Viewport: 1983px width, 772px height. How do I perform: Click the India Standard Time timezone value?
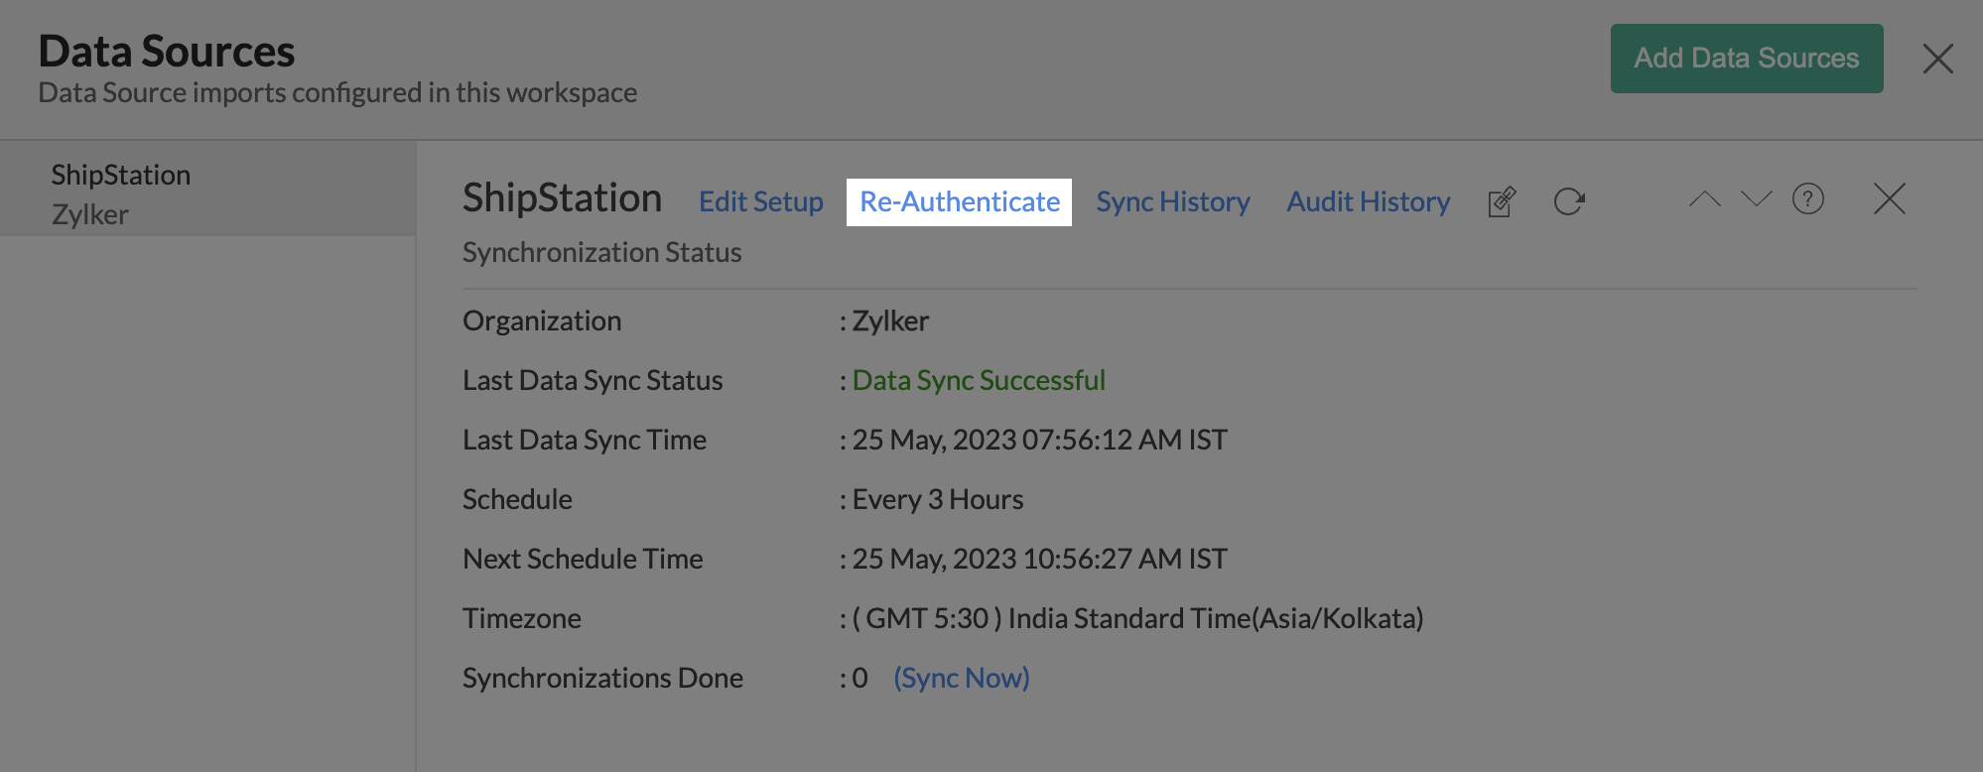1138,618
